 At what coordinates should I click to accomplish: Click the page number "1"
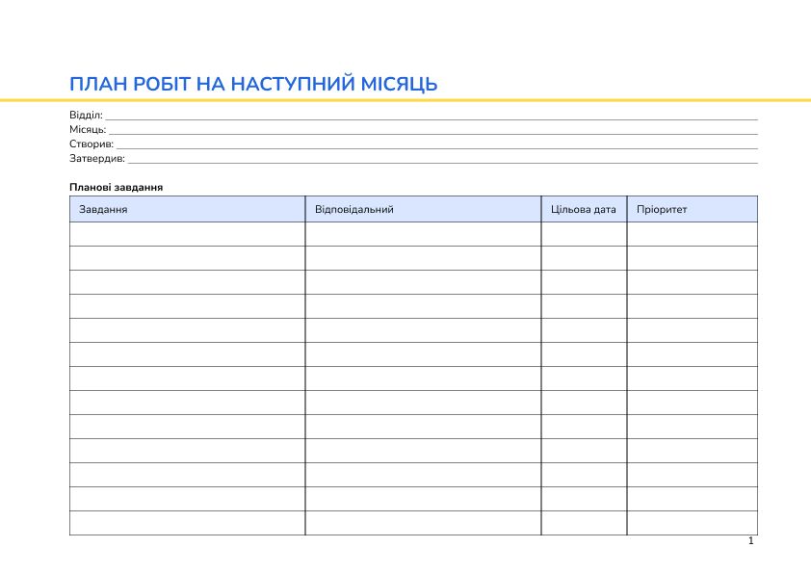tap(749, 542)
